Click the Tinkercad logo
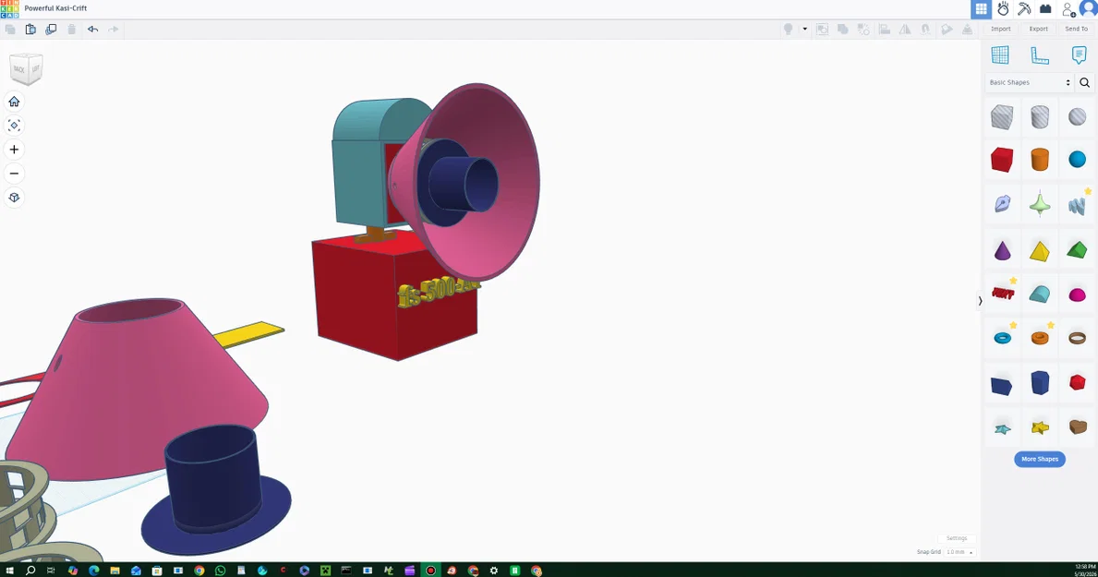The height and width of the screenshot is (577, 1098). (10, 9)
